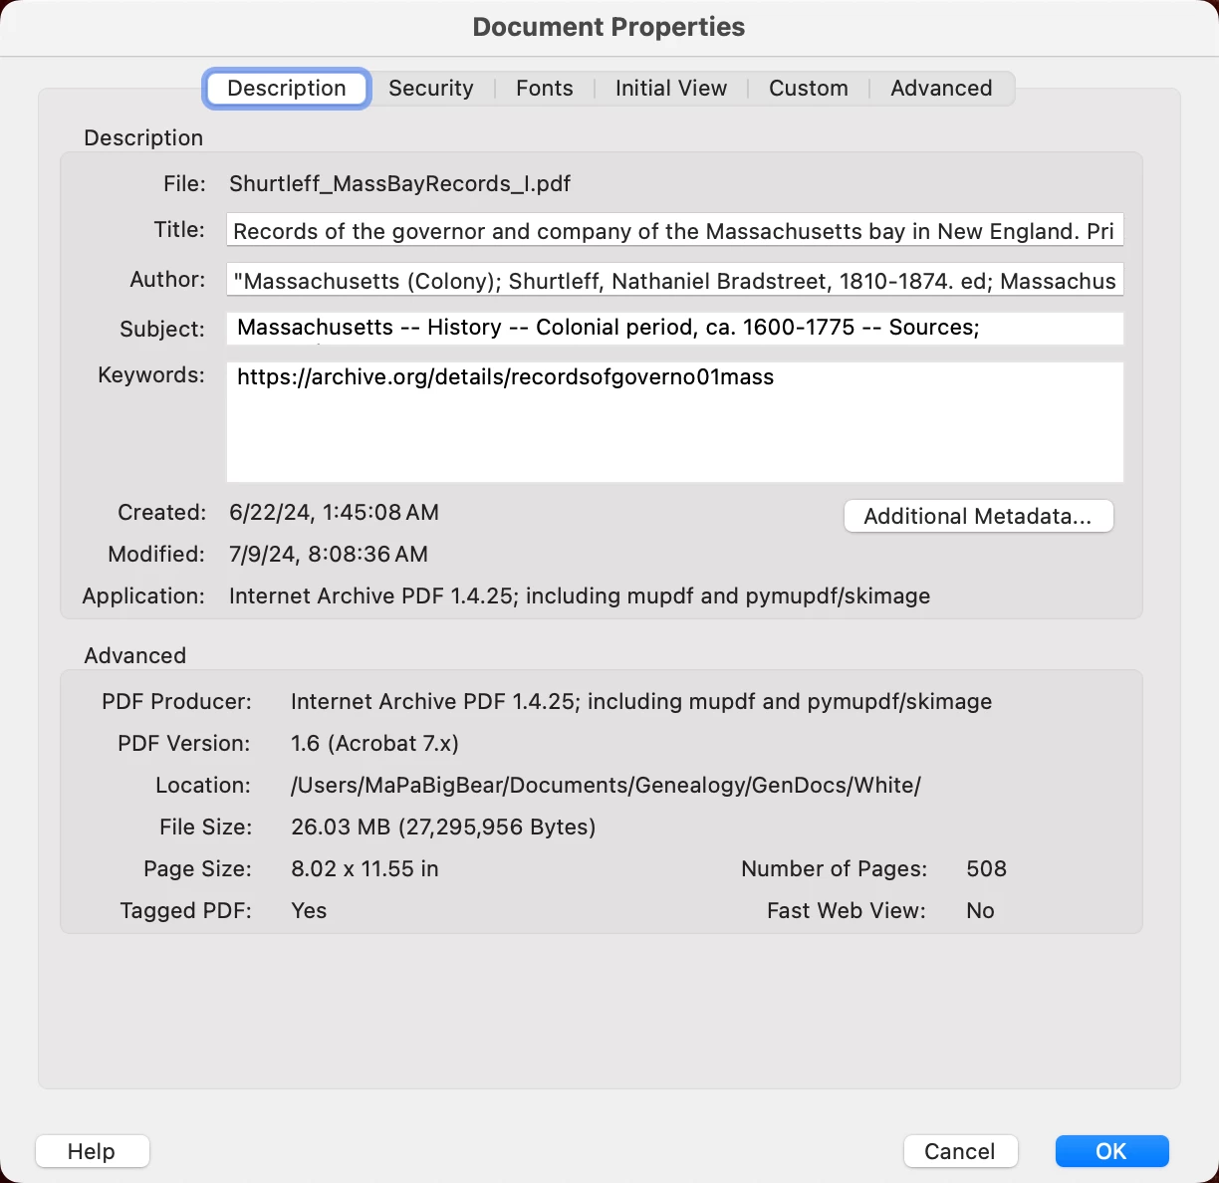The width and height of the screenshot is (1219, 1183).
Task: Click the Advanced section heading
Action: click(x=134, y=655)
